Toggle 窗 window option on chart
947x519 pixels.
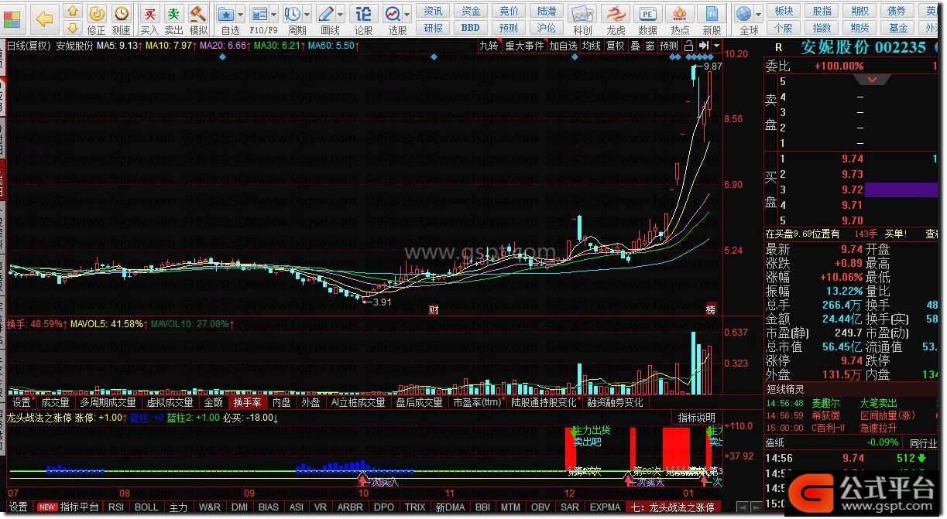click(650, 46)
